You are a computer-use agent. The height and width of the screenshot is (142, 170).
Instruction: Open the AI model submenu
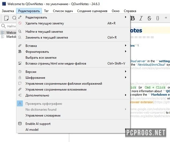[73, 130]
